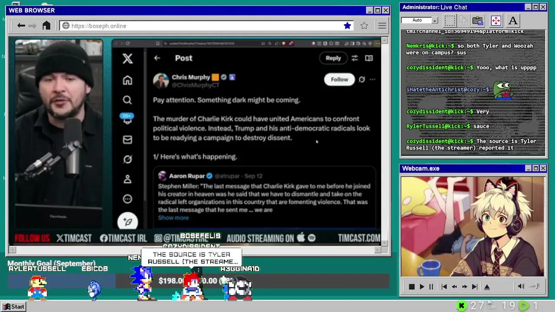Click the Monthly Goal progress bar
This screenshot has height=312, width=555.
(198, 281)
